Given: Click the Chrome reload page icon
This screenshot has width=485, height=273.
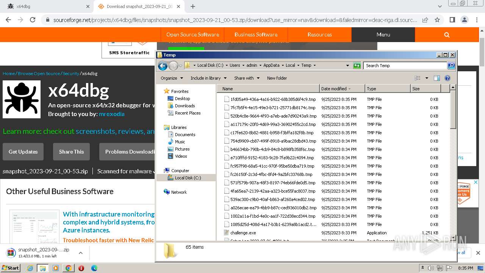Looking at the screenshot, I should click(x=33, y=20).
